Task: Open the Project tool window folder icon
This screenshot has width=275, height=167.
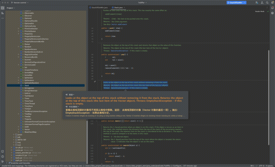Action: (3, 8)
